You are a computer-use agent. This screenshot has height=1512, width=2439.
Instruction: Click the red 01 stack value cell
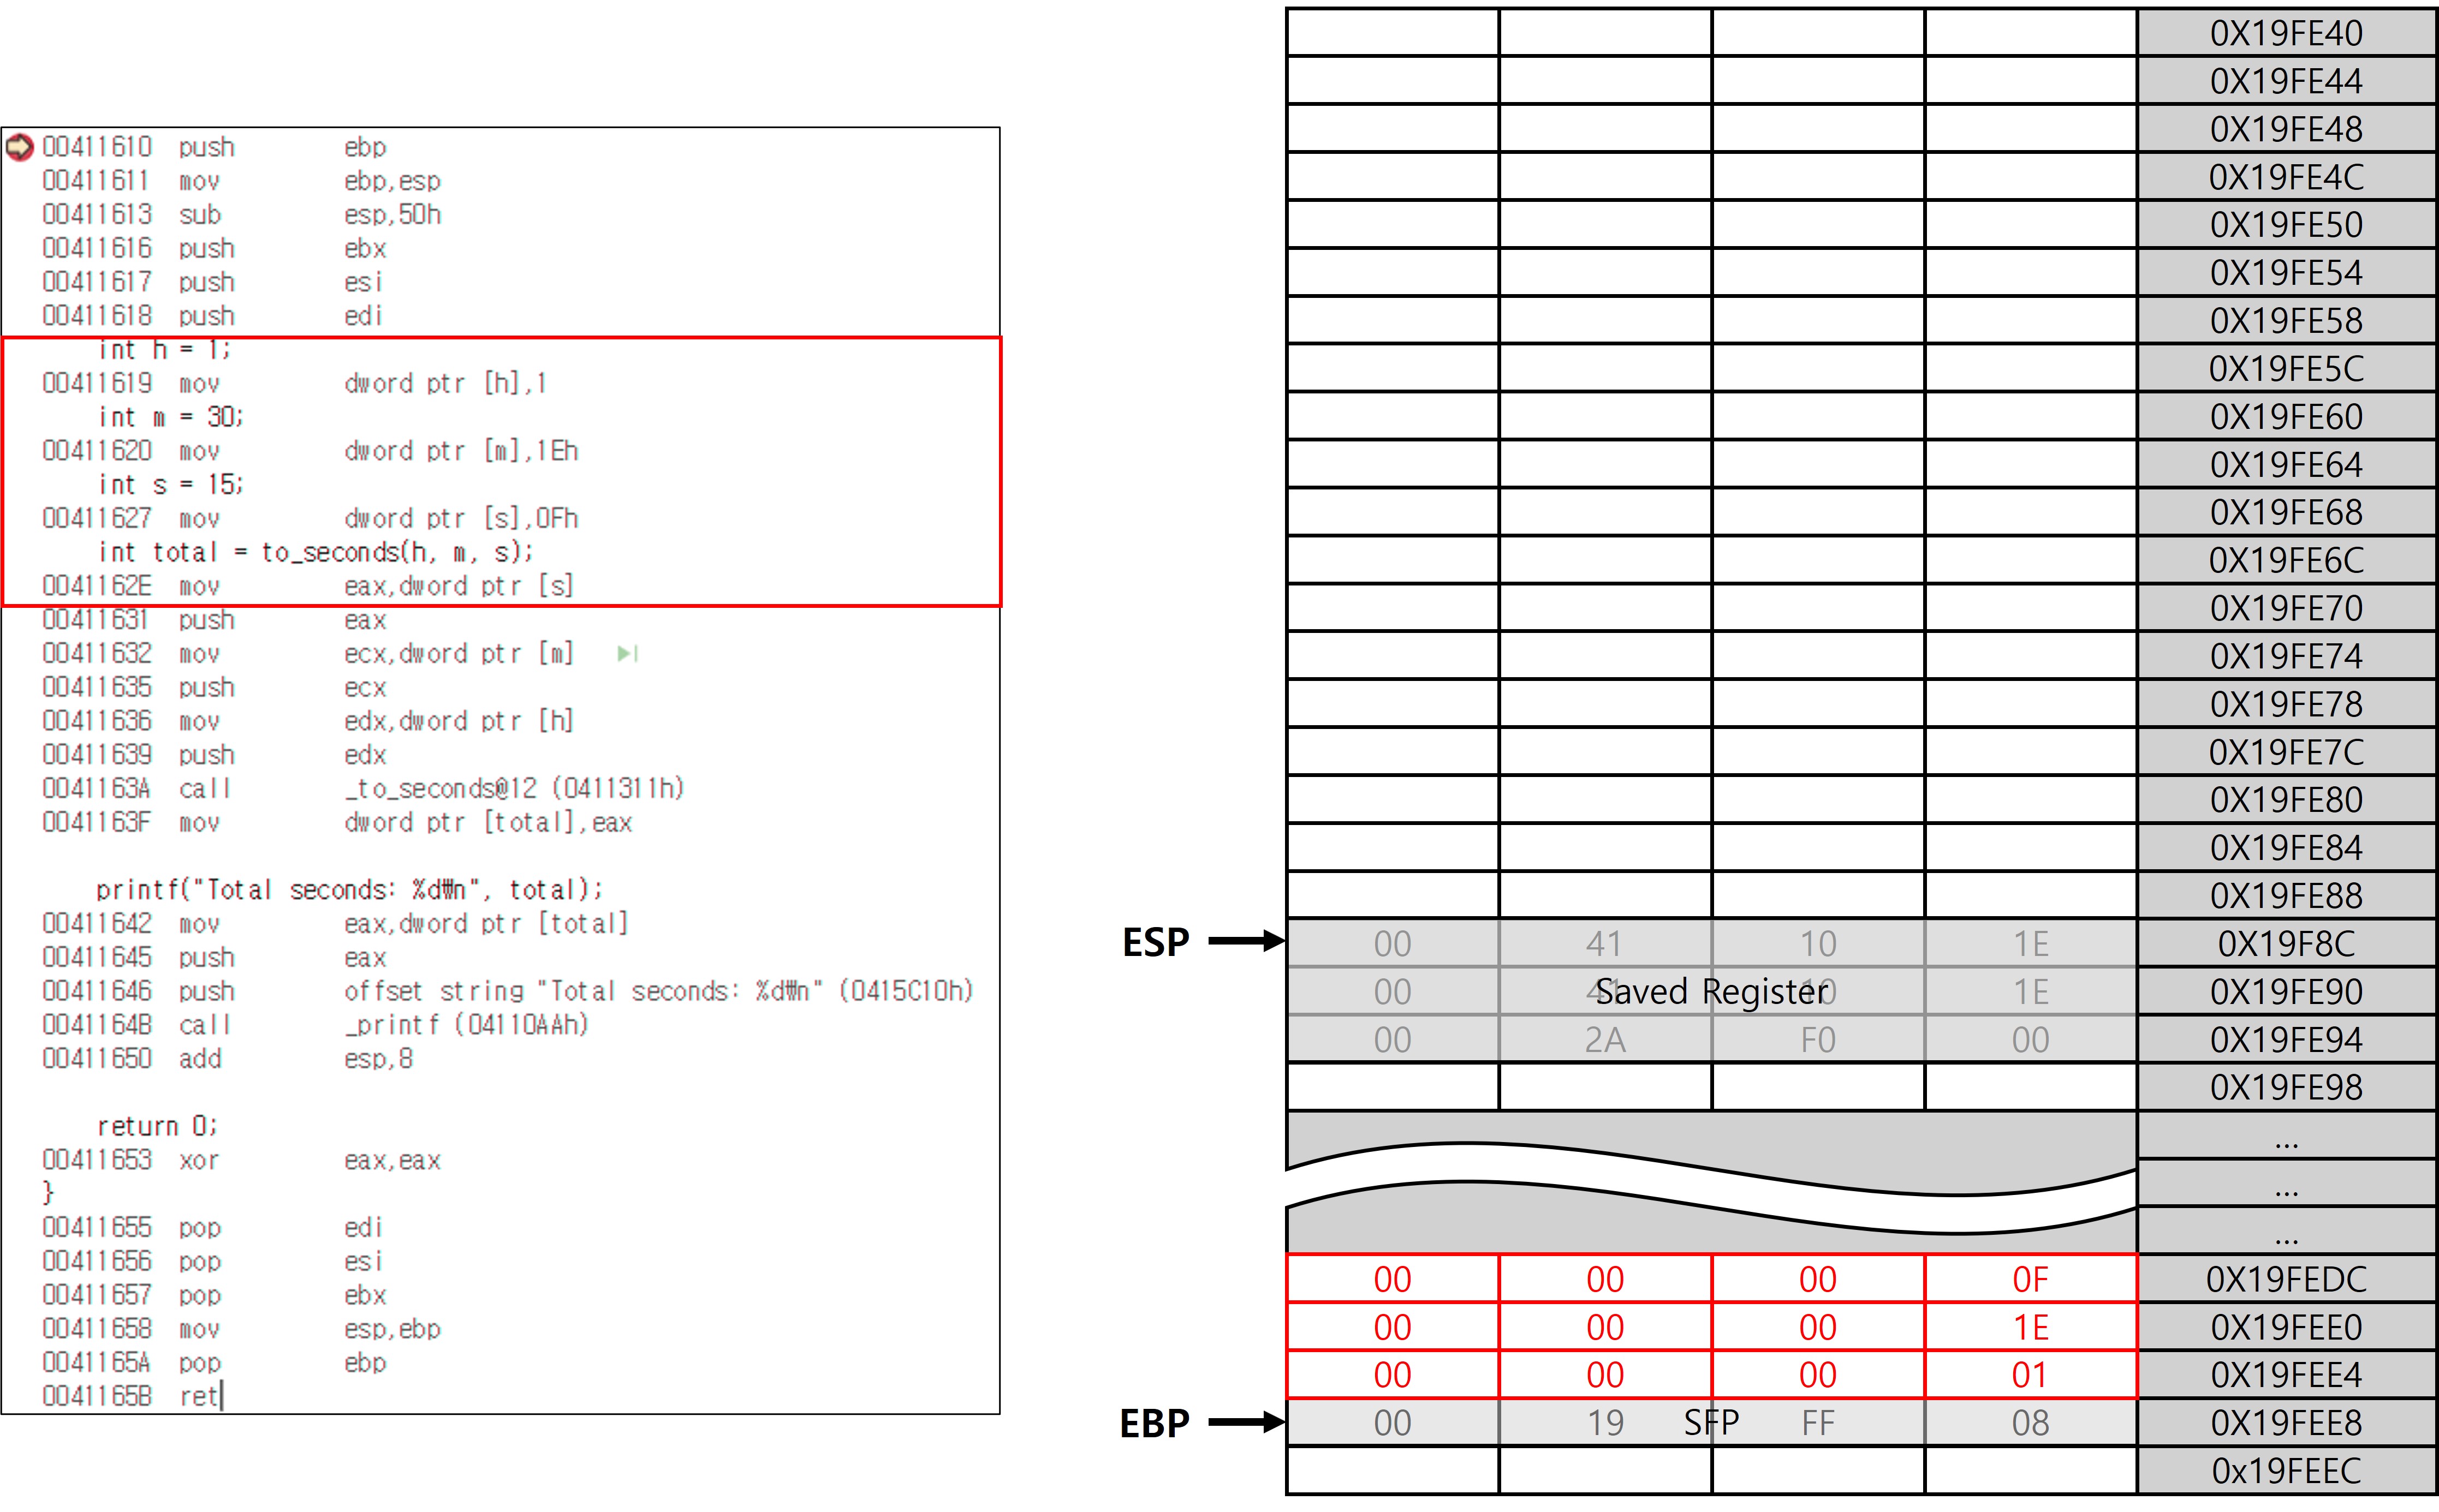pyautogui.click(x=2030, y=1375)
